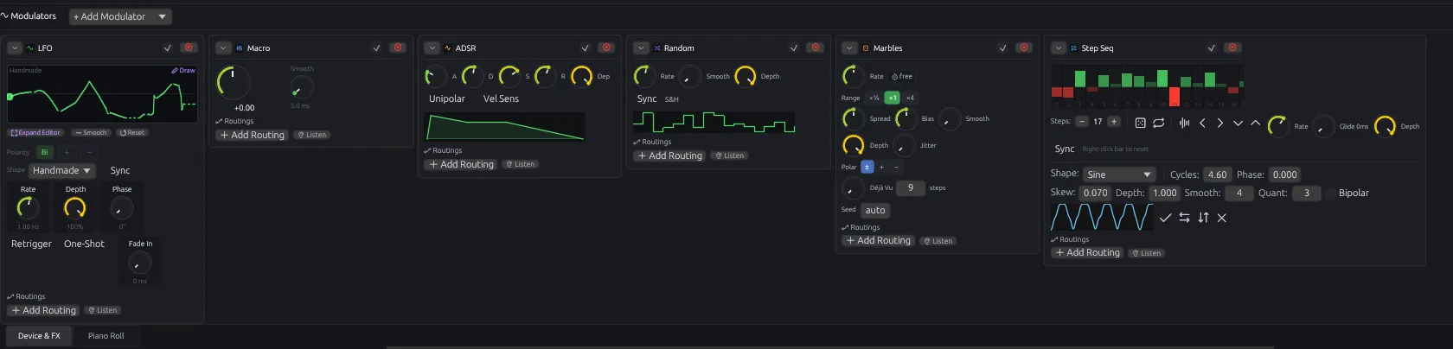Remove the ADSR modulator with red X
Image resolution: width=1453 pixels, height=349 pixels.
pyautogui.click(x=606, y=48)
